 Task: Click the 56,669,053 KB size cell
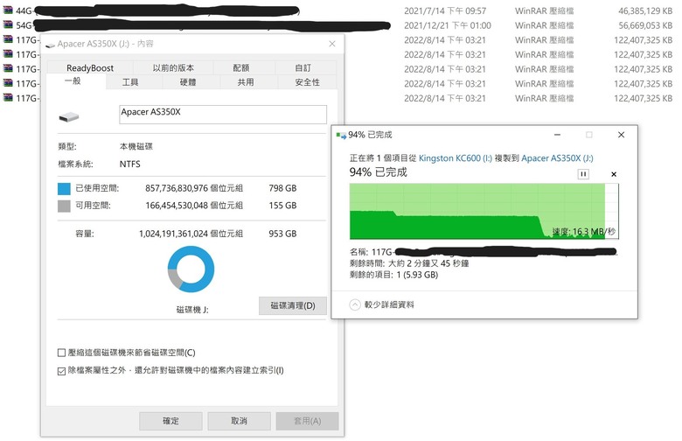coord(645,25)
